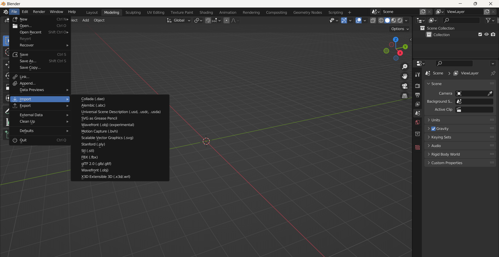The height and width of the screenshot is (257, 499).
Task: Toggle the camera view icon
Action: 405,86
